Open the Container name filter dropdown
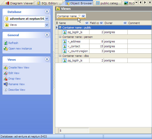This screenshot has width=152, height=139. pyautogui.click(x=83, y=16)
